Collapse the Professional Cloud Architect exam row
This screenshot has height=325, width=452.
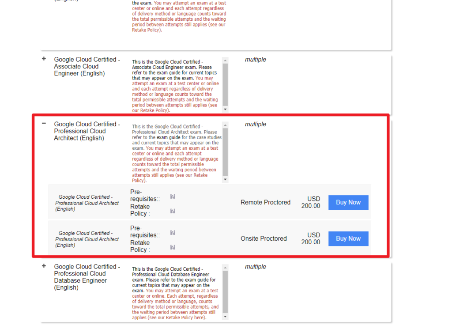[44, 124]
